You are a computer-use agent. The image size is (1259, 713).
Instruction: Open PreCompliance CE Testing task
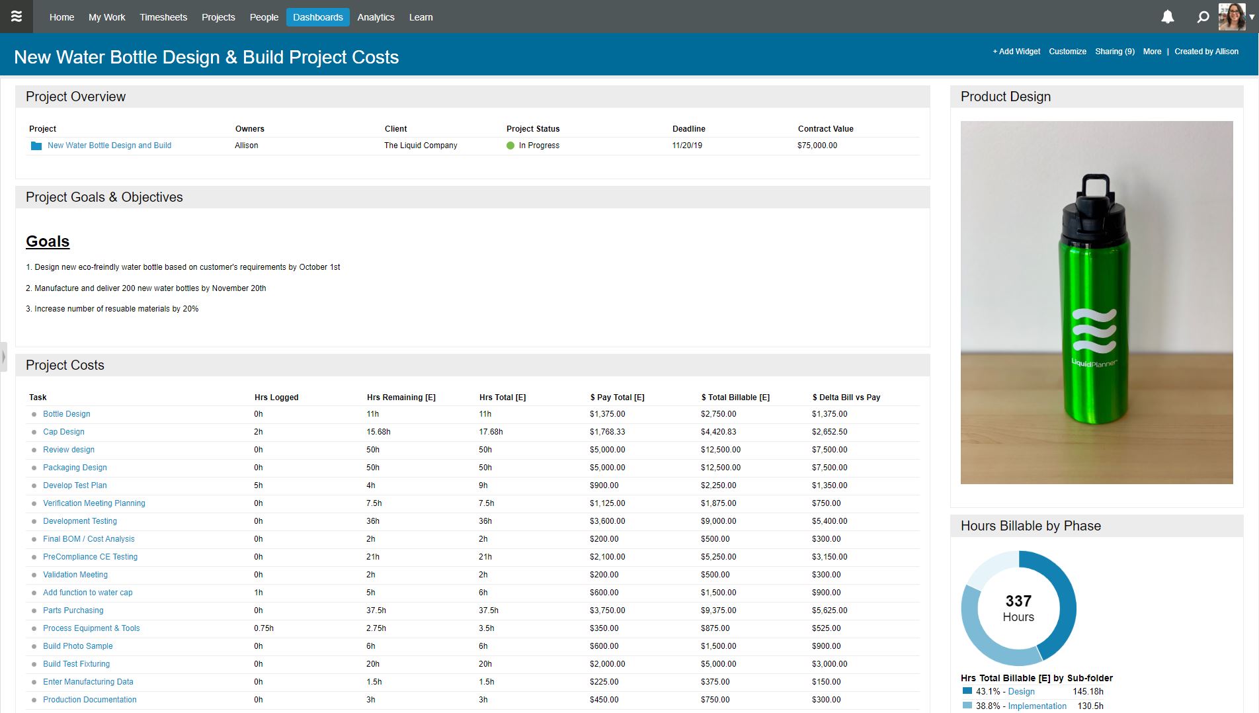pyautogui.click(x=90, y=557)
